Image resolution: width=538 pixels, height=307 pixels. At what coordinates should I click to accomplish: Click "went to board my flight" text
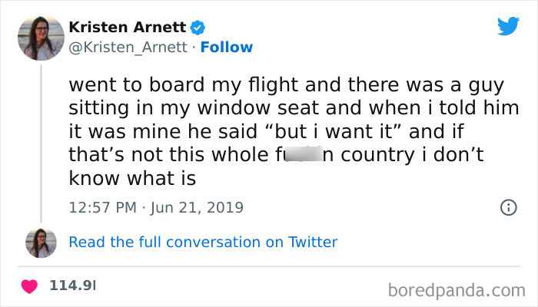[149, 83]
